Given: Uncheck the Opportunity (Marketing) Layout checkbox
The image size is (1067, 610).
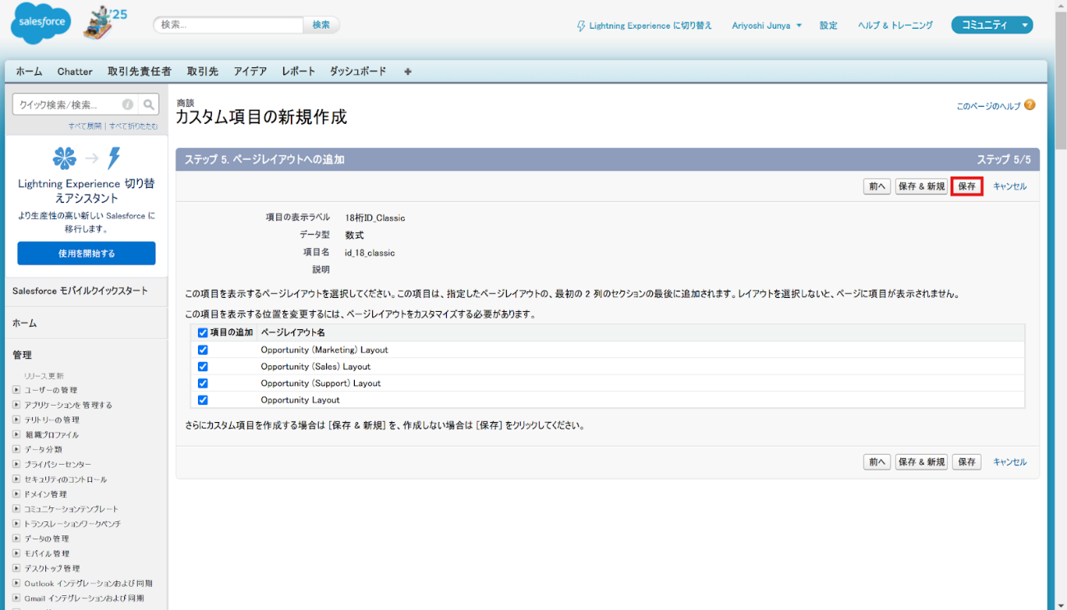Looking at the screenshot, I should pyautogui.click(x=202, y=349).
